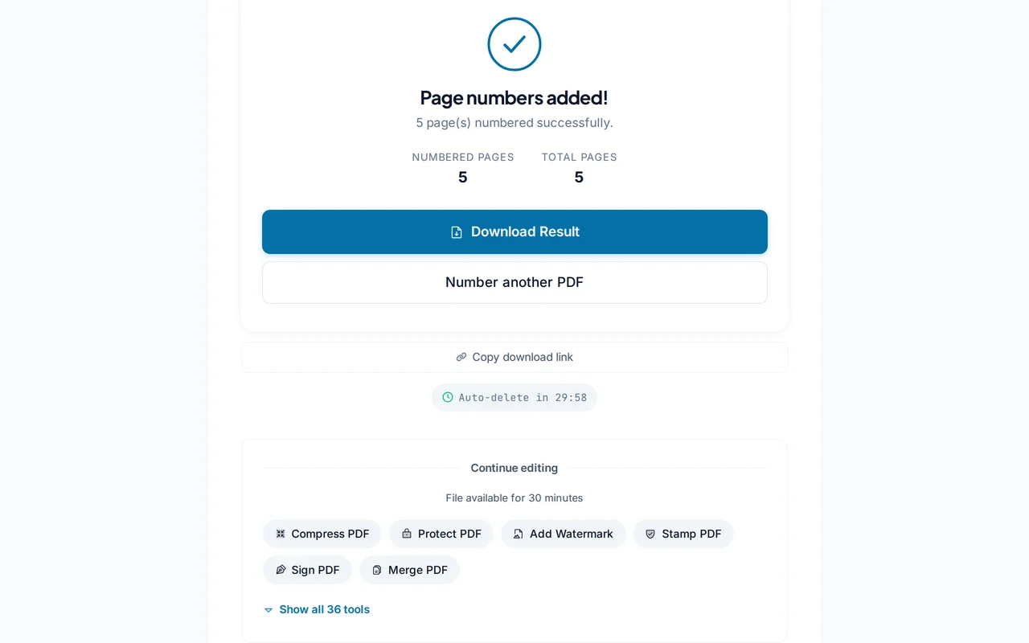Open the Add Watermark tool

[x=563, y=533]
